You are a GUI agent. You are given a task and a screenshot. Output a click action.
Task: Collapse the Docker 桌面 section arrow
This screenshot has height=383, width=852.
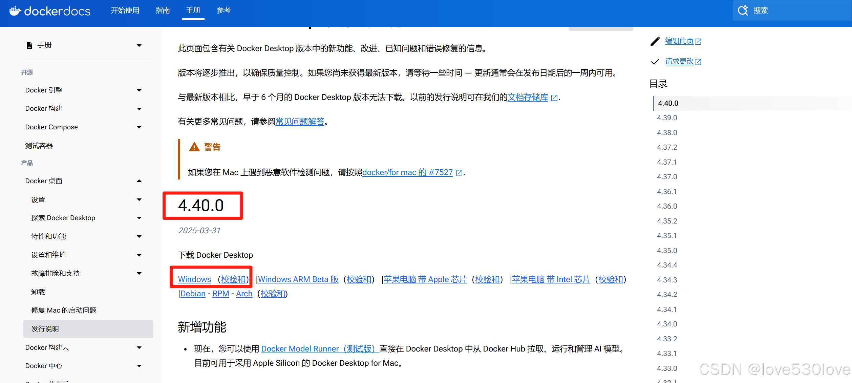139,181
